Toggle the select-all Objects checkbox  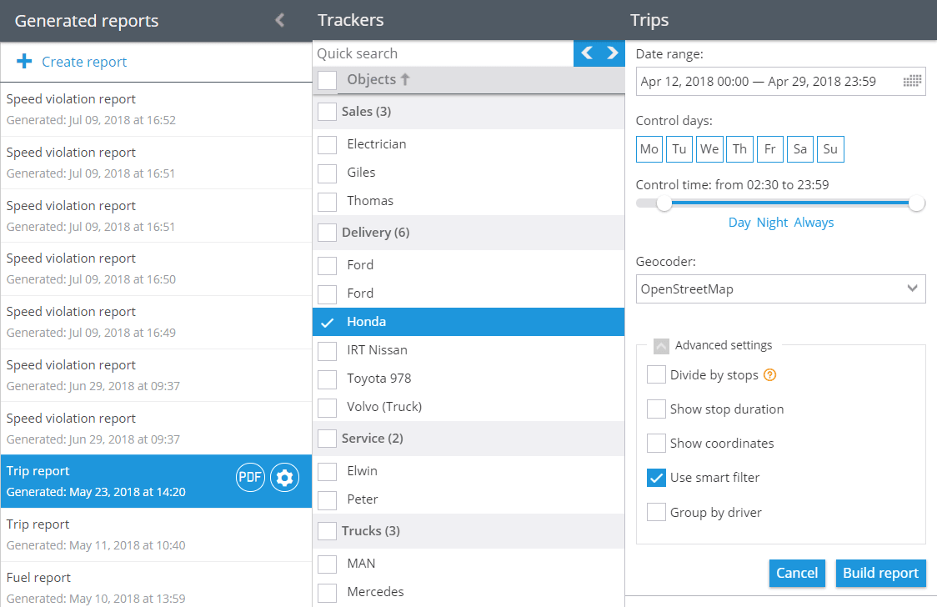coord(327,80)
